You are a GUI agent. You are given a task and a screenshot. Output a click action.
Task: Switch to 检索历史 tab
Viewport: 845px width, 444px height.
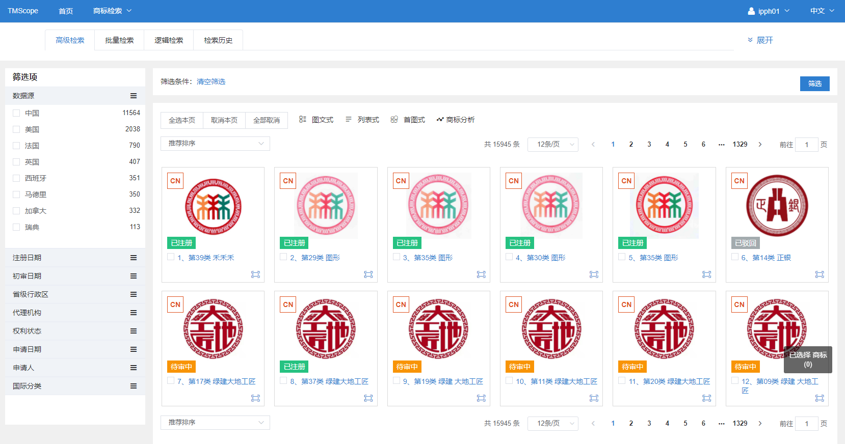[218, 40]
